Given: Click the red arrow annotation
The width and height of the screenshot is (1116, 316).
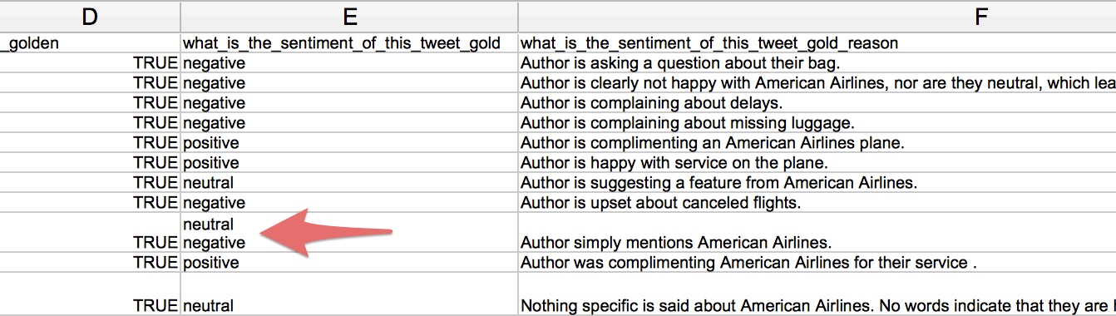Looking at the screenshot, I should 326,233.
